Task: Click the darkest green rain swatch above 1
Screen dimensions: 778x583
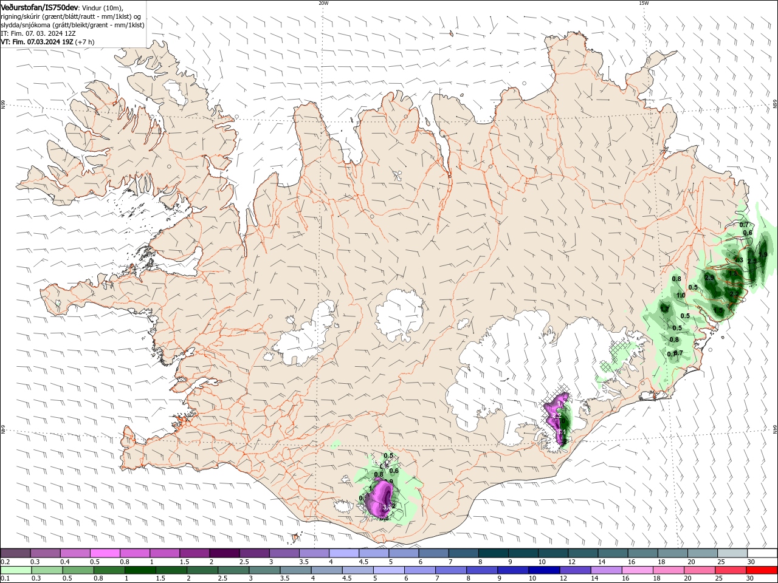Action: point(140,570)
